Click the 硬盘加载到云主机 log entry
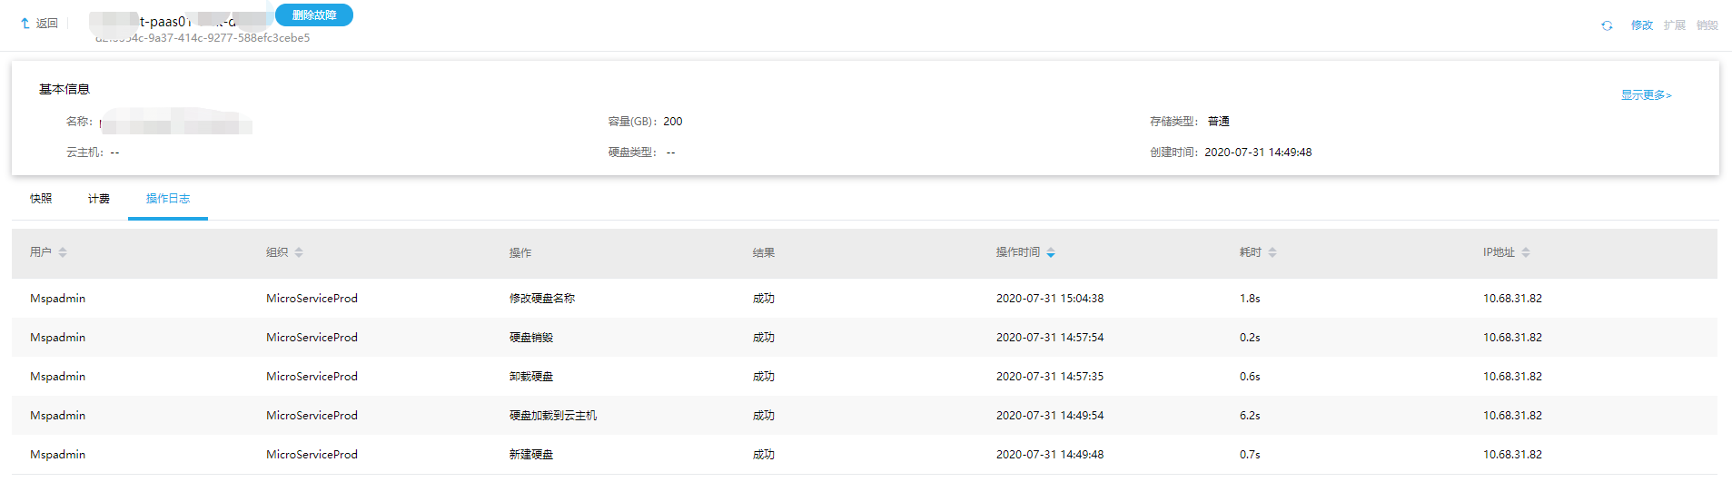Image resolution: width=1732 pixels, height=482 pixels. point(553,416)
